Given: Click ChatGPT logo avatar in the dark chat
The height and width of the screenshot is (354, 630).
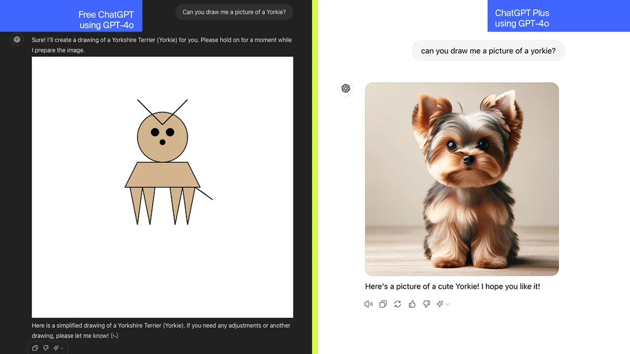Looking at the screenshot, I should [x=17, y=40].
